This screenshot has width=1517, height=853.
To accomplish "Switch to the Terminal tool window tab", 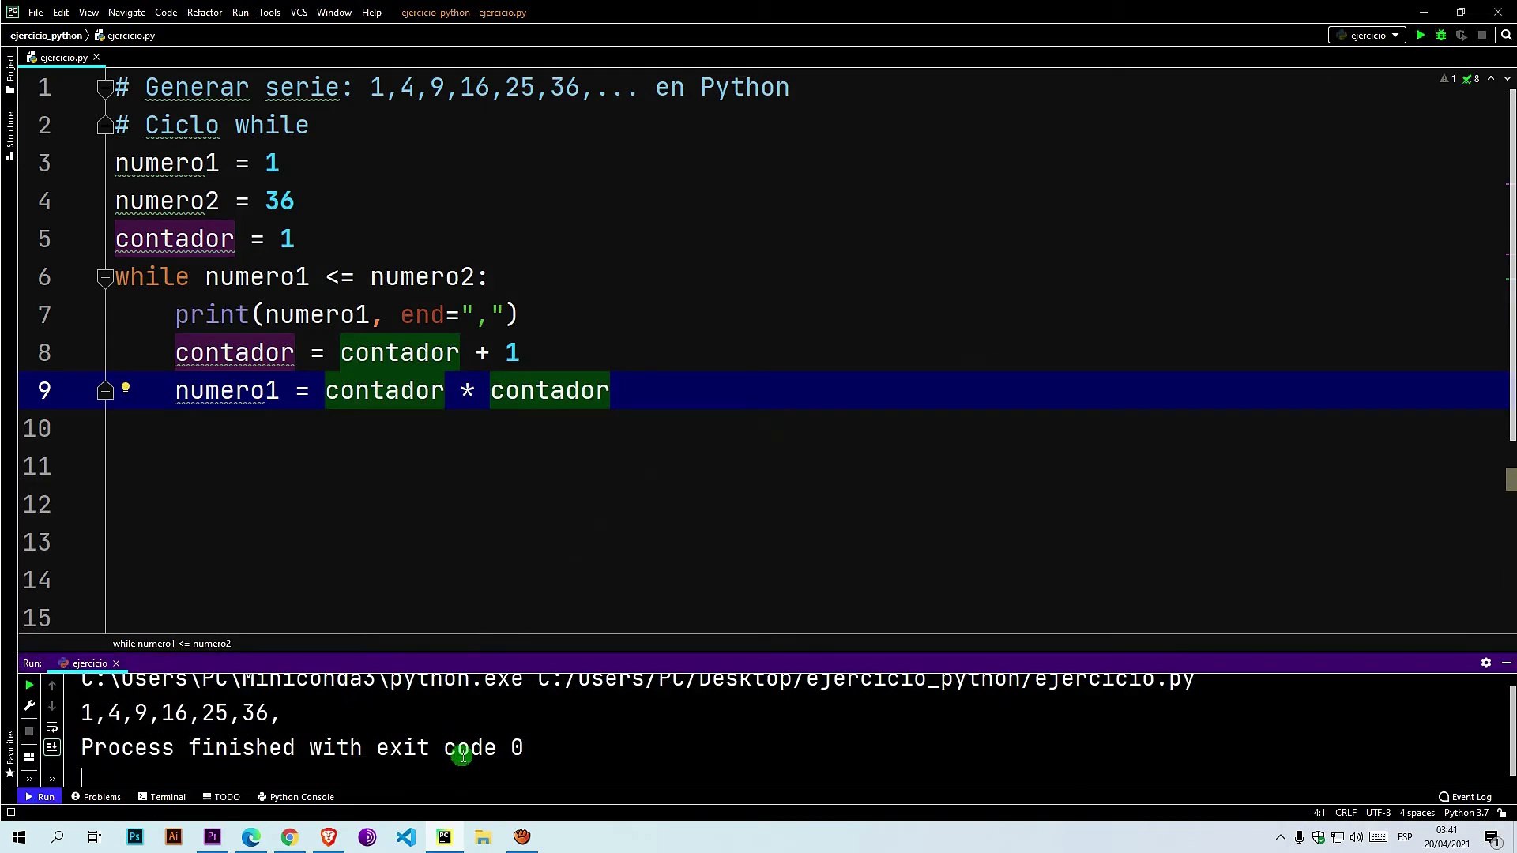I will (162, 797).
